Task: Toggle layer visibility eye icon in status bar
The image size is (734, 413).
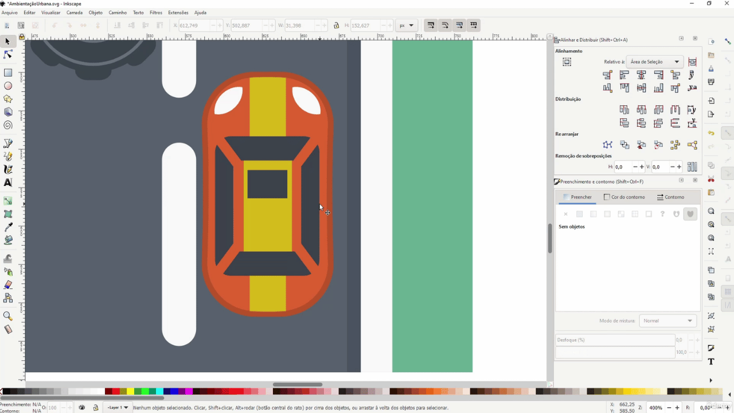Action: (82, 408)
